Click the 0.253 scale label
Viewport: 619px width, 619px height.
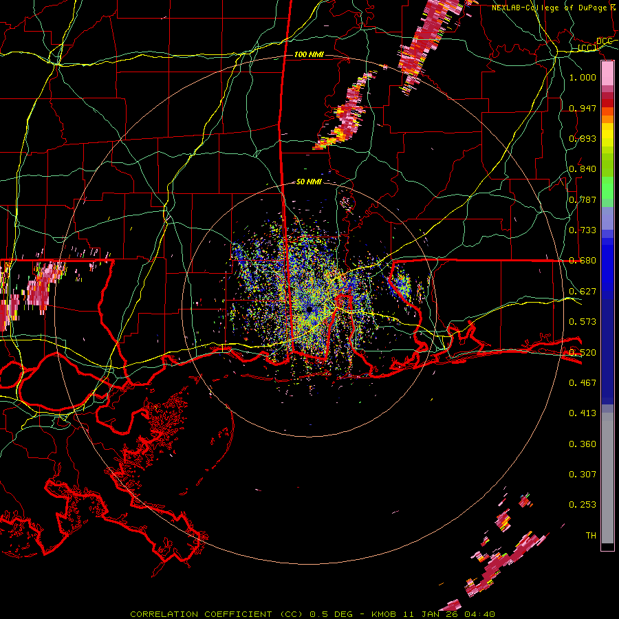pos(583,505)
